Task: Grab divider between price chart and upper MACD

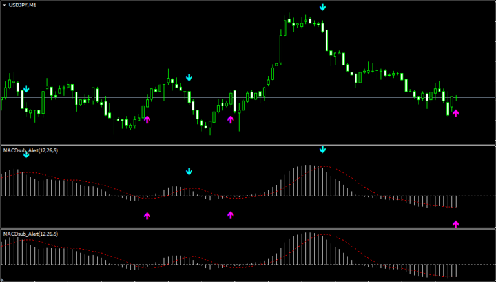Action: (x=248, y=145)
